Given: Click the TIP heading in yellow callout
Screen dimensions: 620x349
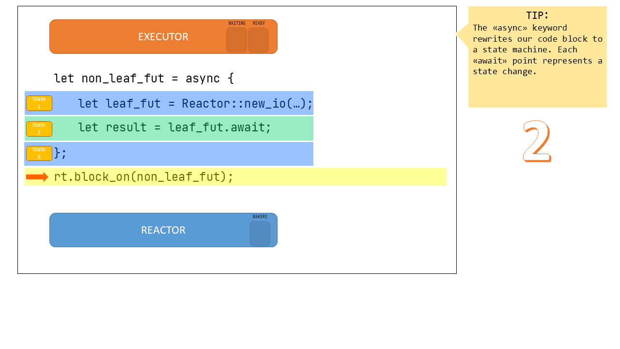Looking at the screenshot, I should [537, 15].
